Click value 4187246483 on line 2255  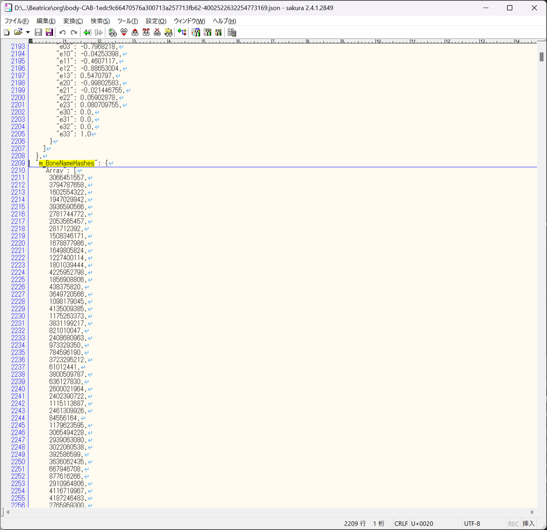point(67,498)
